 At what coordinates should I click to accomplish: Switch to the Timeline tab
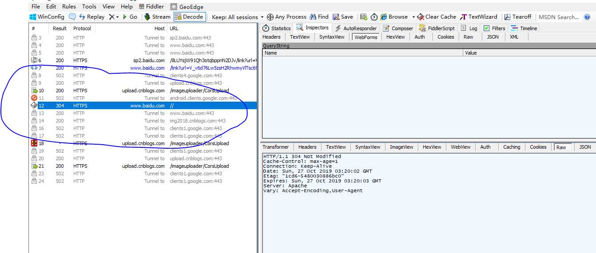point(524,28)
